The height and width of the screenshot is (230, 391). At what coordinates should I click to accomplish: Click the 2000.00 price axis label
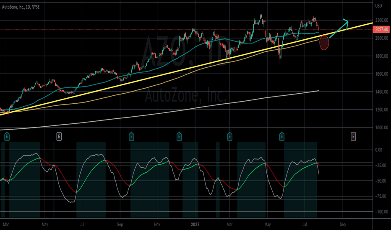tap(381, 38)
